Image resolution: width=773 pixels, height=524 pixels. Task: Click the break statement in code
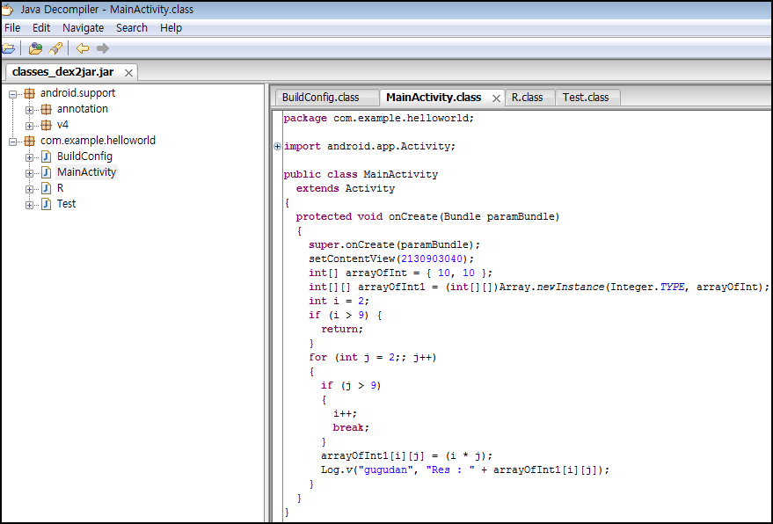(351, 428)
